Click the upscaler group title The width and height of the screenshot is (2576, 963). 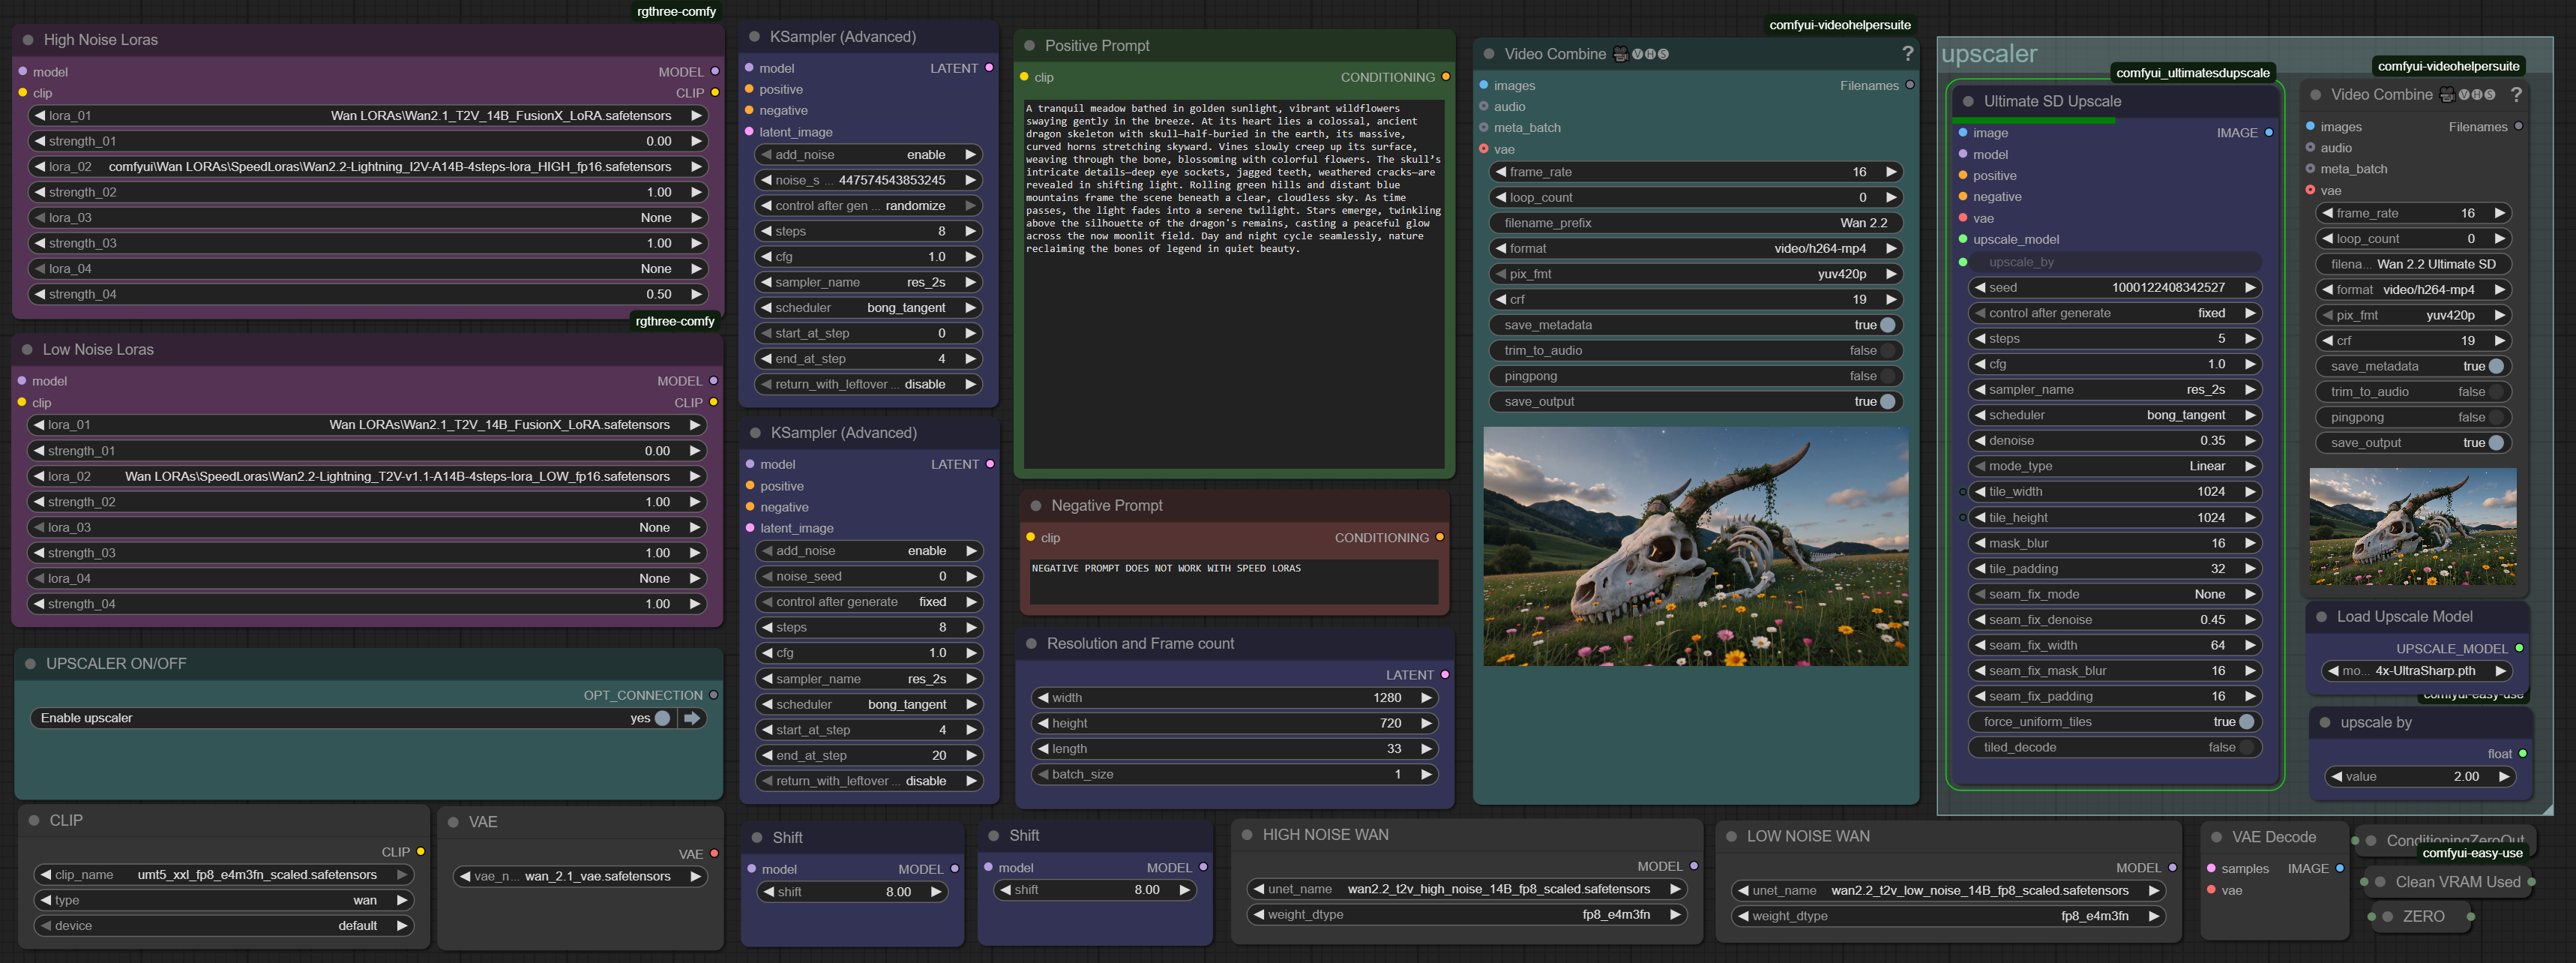(1988, 54)
